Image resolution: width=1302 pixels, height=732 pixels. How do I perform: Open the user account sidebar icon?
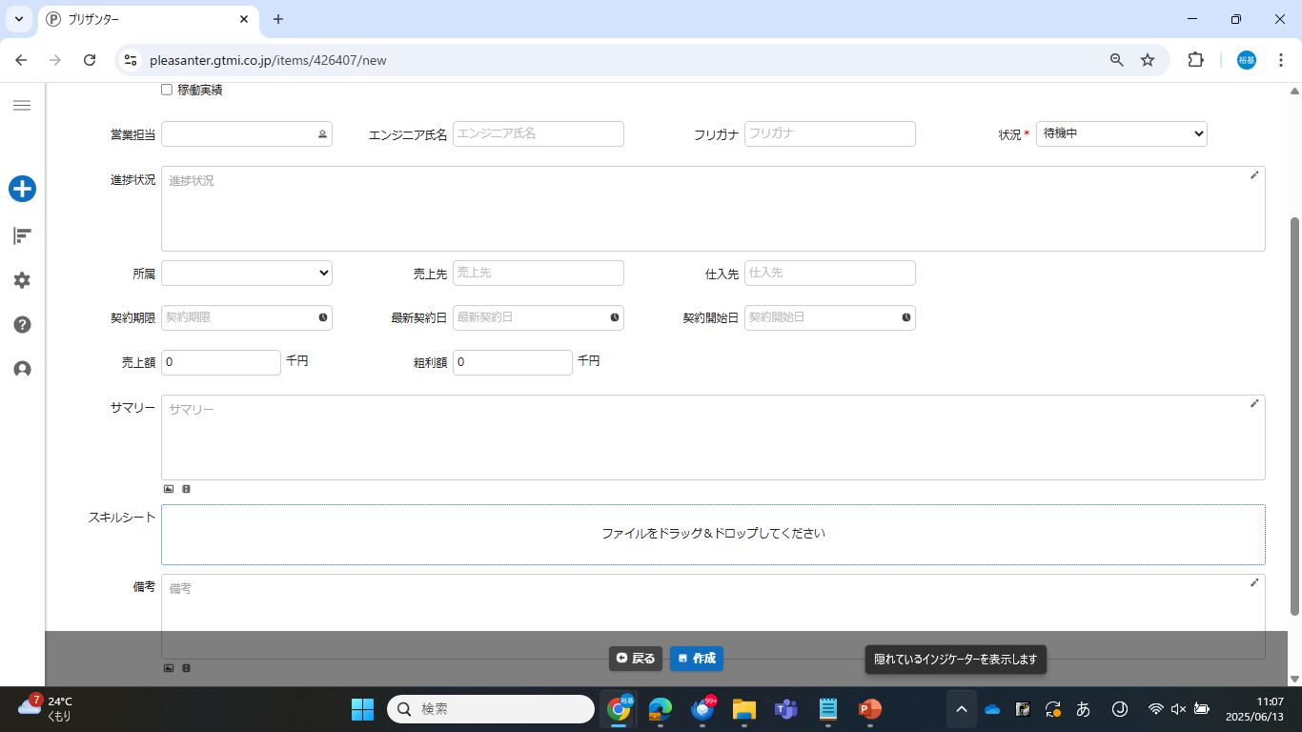point(22,369)
